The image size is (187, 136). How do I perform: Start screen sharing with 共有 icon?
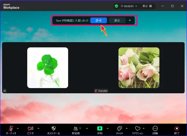coord(100,129)
